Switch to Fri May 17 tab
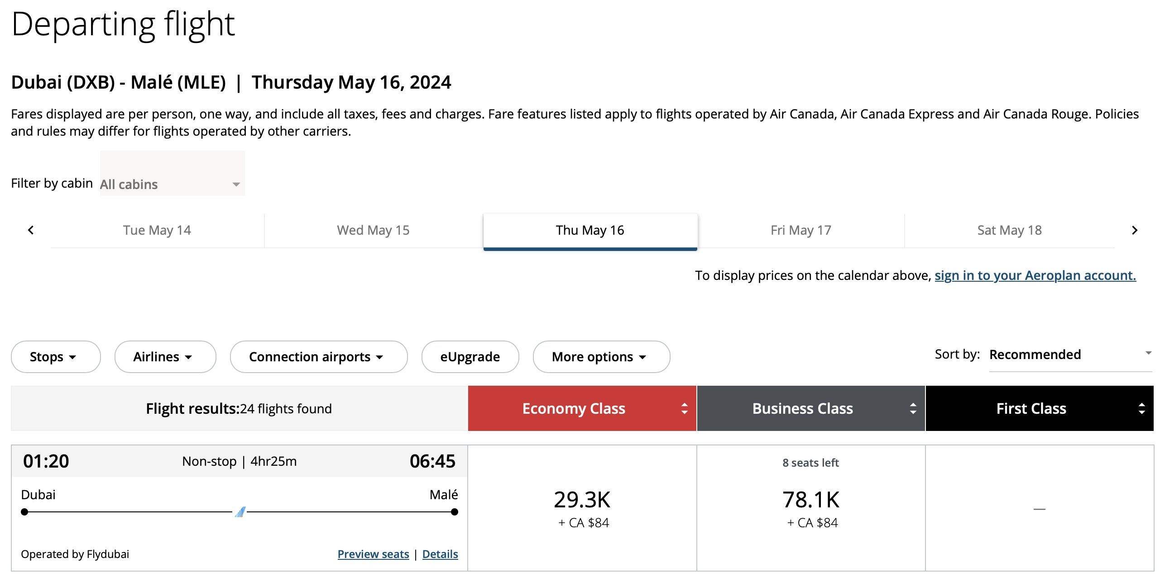Screen dimensions: 1160x577 [801, 231]
